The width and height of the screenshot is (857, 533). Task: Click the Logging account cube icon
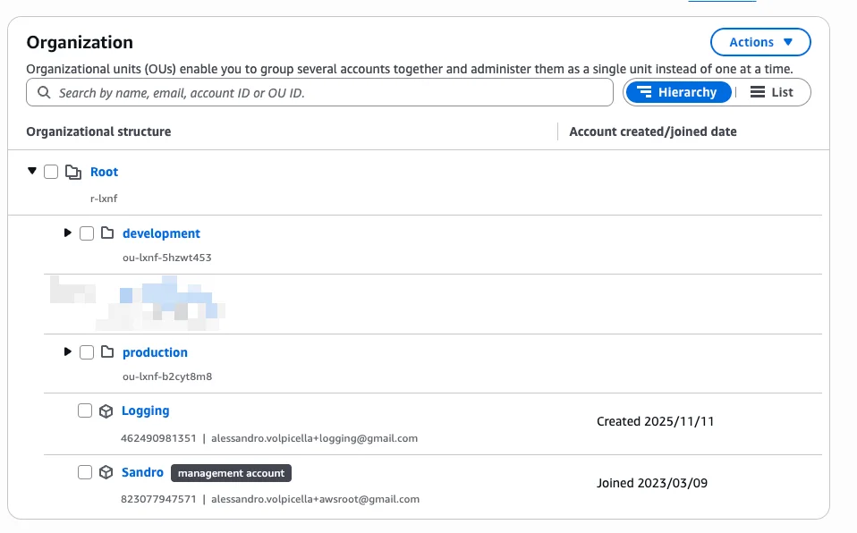coord(106,411)
